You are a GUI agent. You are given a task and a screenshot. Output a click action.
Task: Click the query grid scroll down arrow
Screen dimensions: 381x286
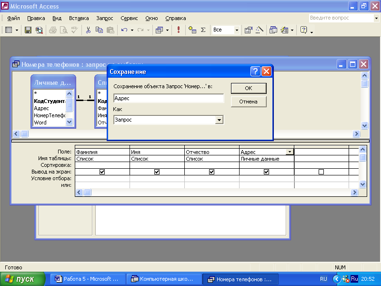362,184
